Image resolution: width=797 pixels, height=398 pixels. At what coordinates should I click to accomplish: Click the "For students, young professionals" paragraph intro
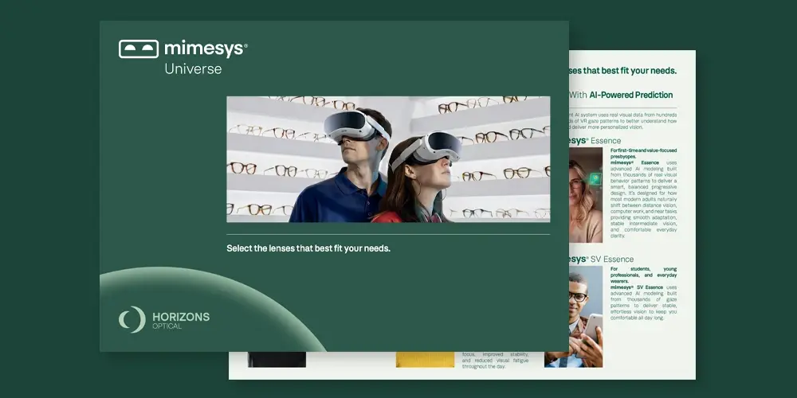pos(643,275)
